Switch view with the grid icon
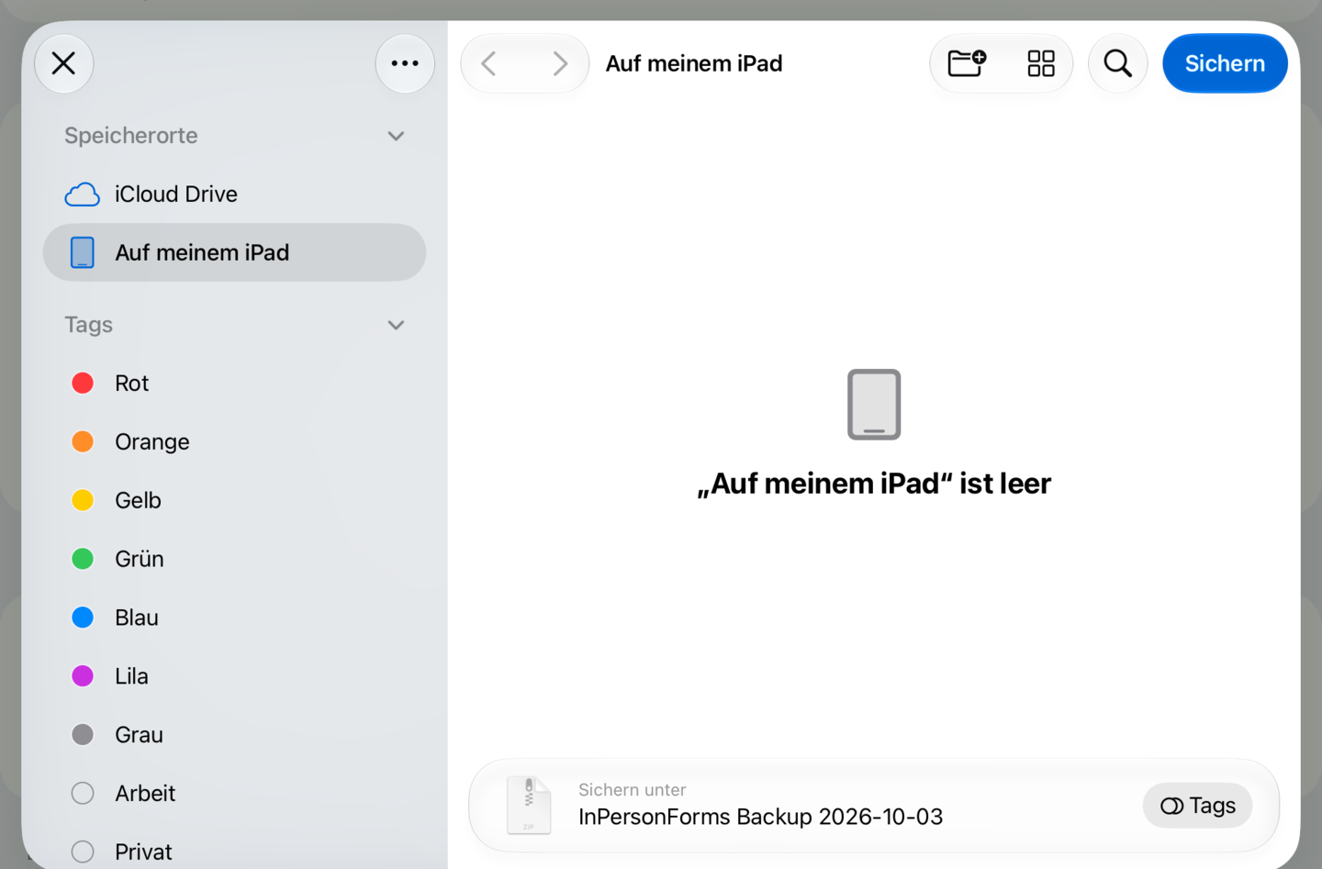 [1041, 63]
